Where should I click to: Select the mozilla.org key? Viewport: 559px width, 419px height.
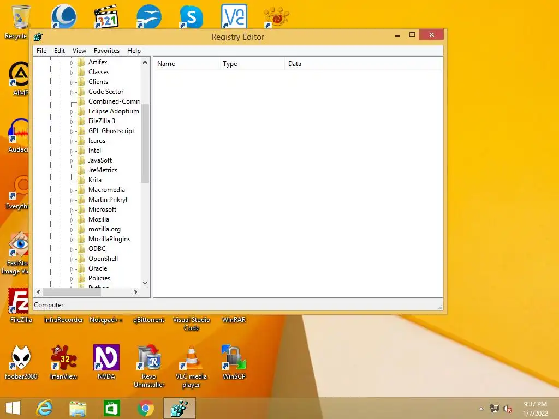coord(104,229)
